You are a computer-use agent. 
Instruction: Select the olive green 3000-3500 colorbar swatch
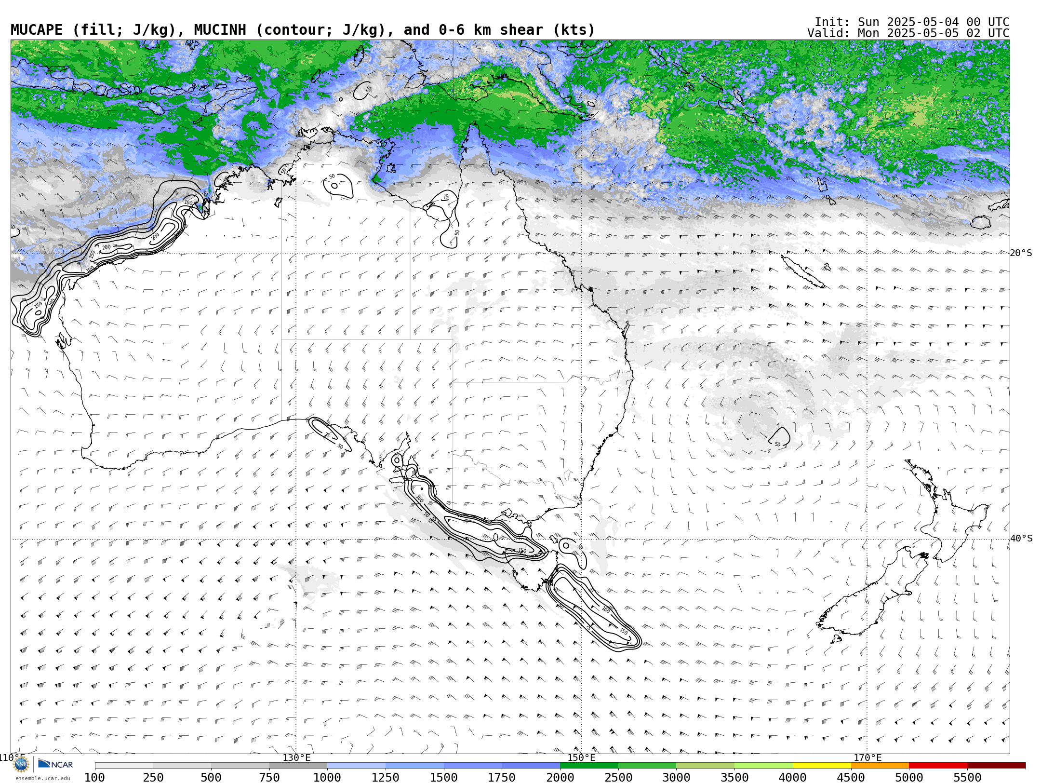coord(706,765)
